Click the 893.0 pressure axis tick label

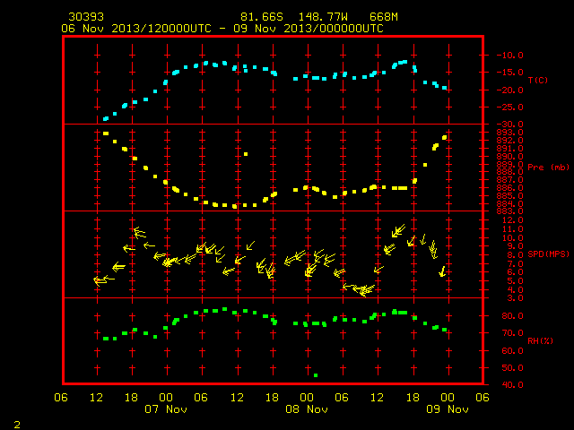point(509,133)
